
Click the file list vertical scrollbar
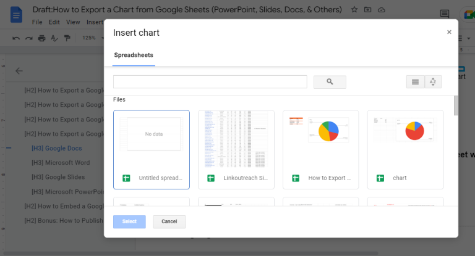tap(456, 106)
